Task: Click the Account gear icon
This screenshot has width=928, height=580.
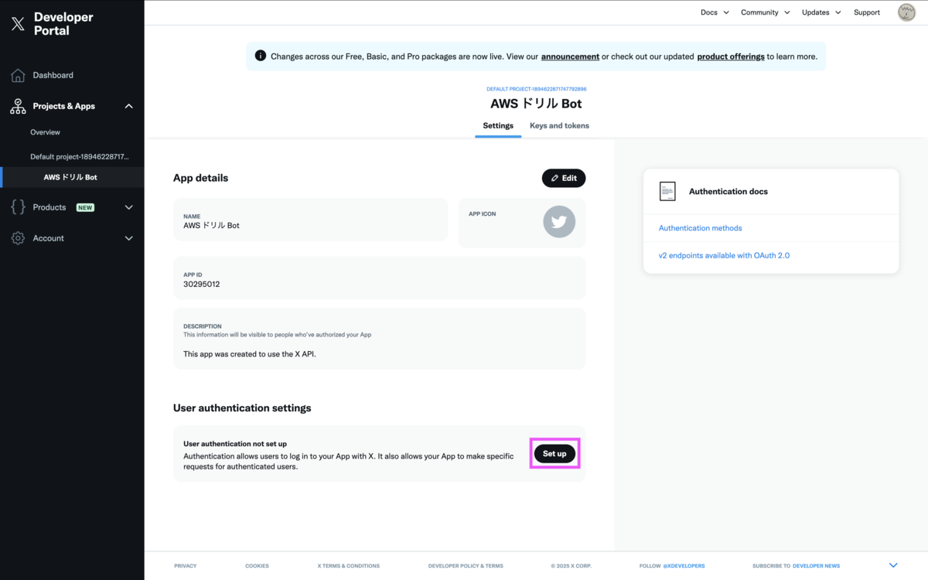Action: click(18, 238)
